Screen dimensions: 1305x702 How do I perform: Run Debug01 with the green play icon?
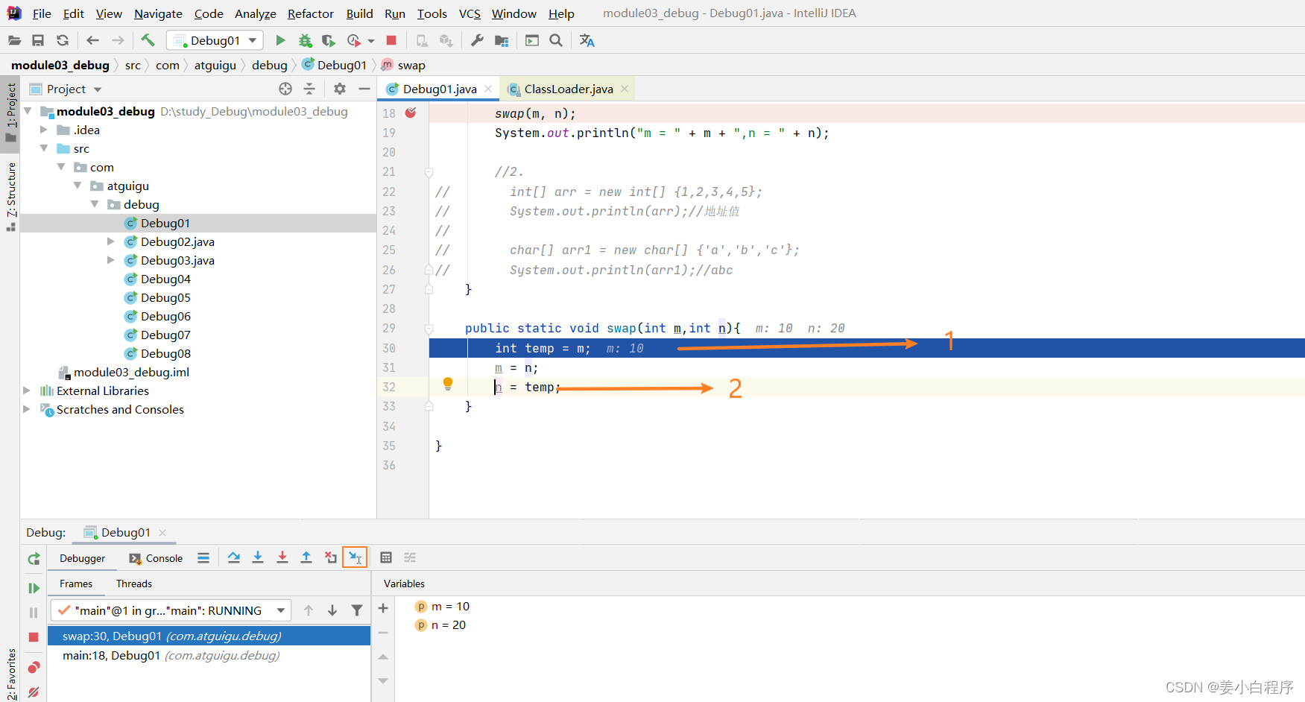[x=280, y=40]
